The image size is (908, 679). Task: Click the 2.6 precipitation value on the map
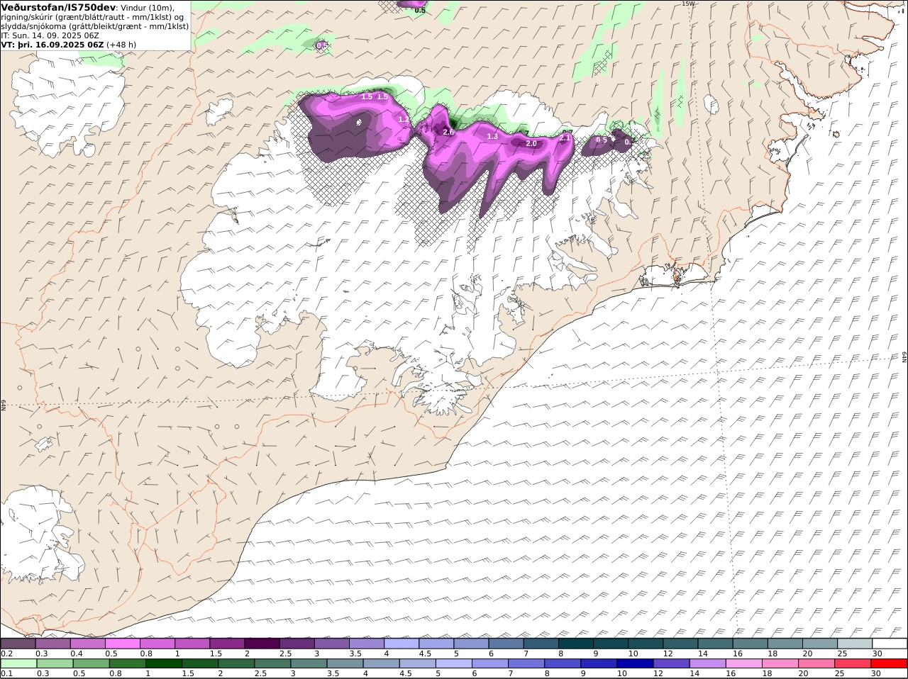click(x=448, y=132)
